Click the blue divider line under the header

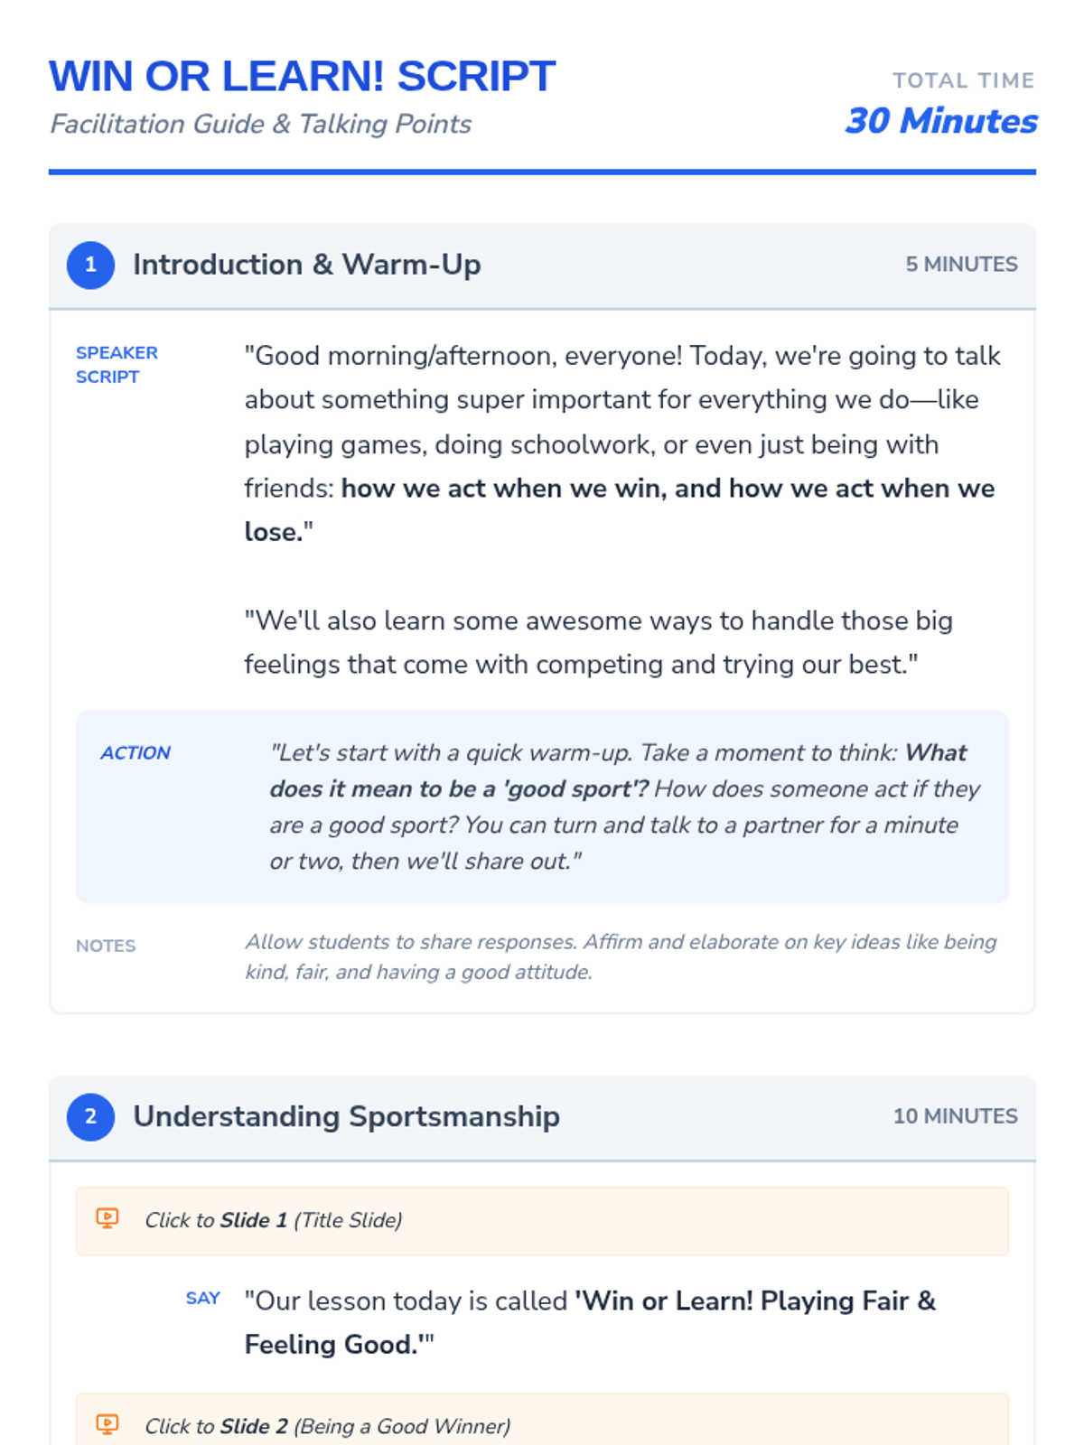pyautogui.click(x=542, y=172)
